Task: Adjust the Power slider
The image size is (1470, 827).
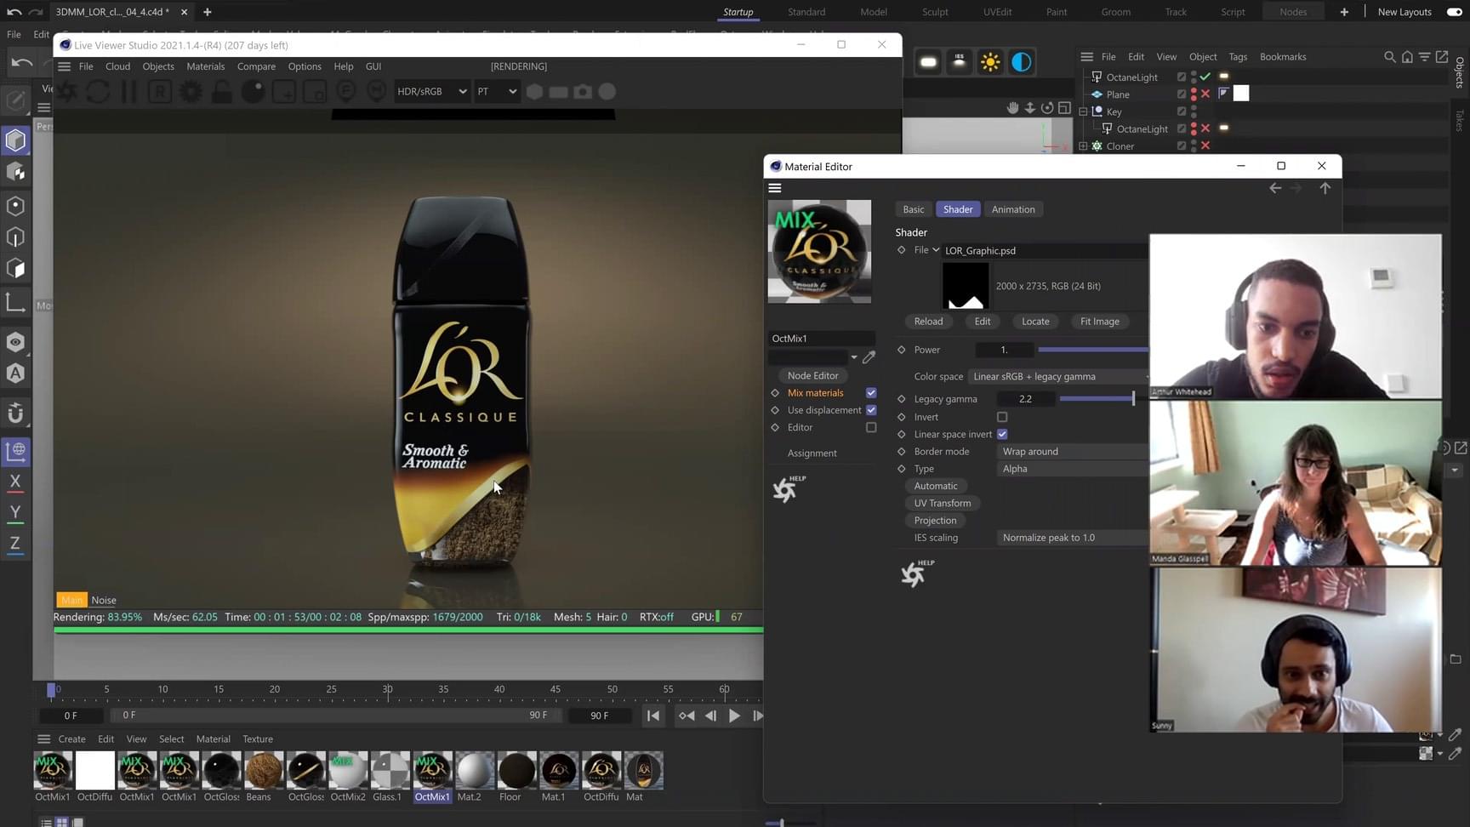Action: click(x=1093, y=350)
